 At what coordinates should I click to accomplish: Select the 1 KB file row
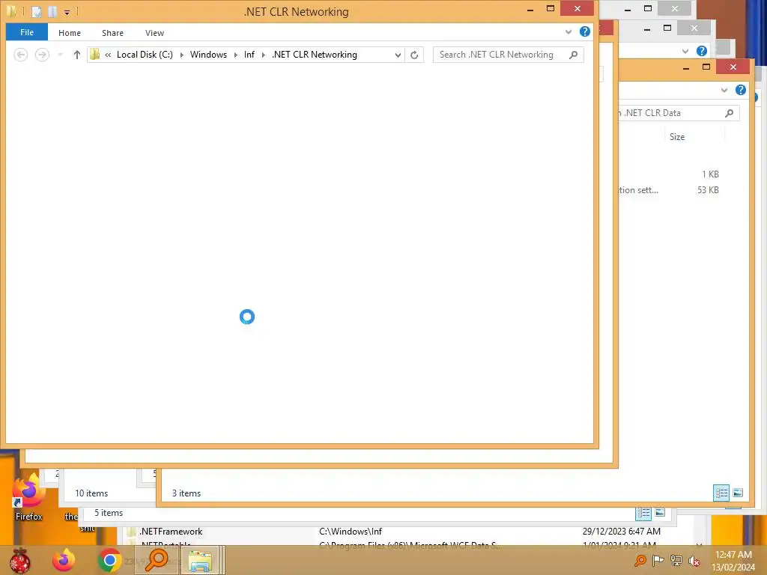669,174
